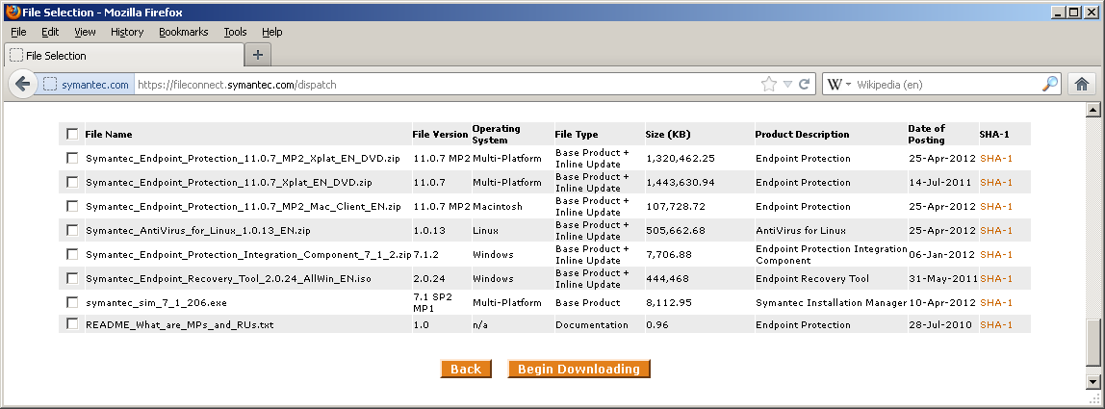Check Symantec_Endpoint_Protection_11.0.7_MP2_Xplat_EN_DVD.zip checkbox
Image resolution: width=1105 pixels, height=409 pixels.
click(72, 158)
